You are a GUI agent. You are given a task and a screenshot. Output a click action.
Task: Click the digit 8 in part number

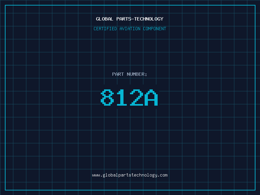coord(107,97)
